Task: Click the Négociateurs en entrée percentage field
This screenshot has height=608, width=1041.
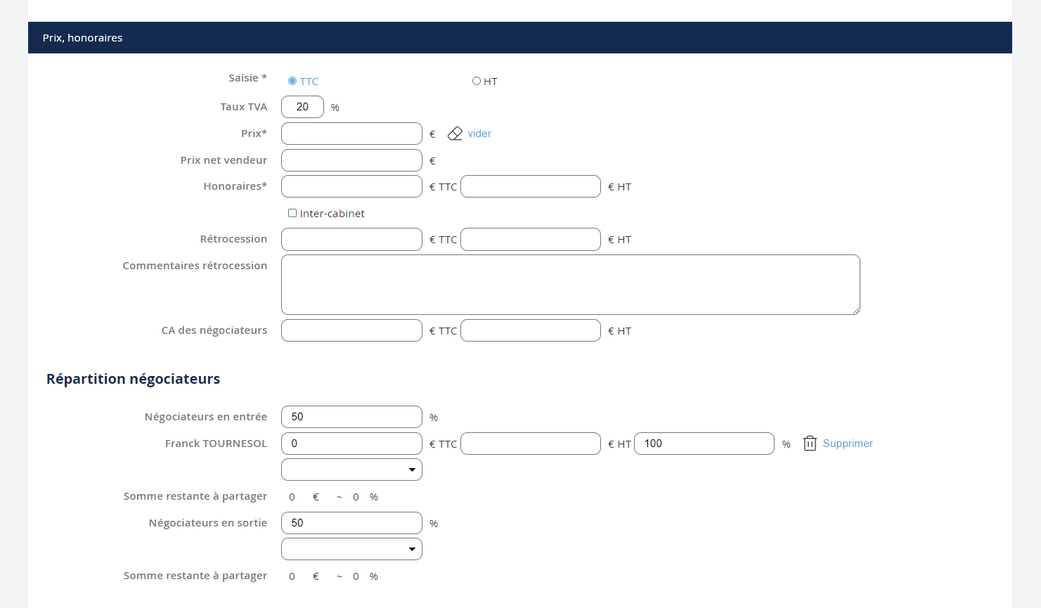Action: (351, 417)
